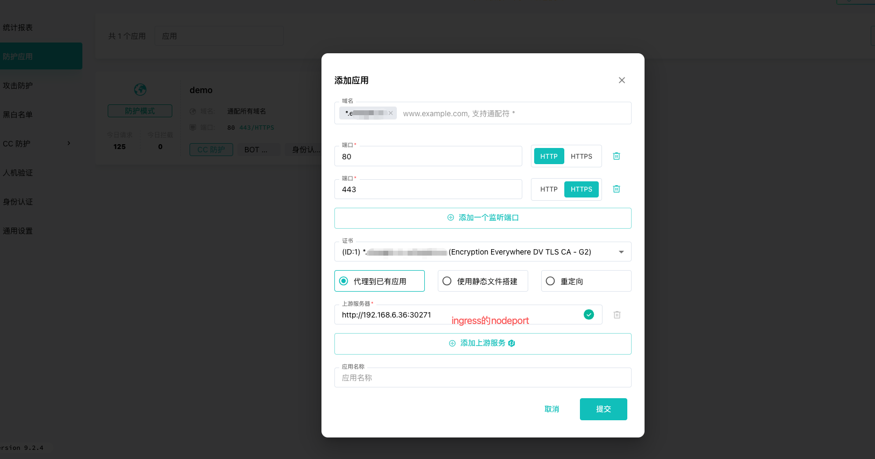Remove the domain tag in 域名 field
This screenshot has height=459, width=875.
click(x=391, y=113)
